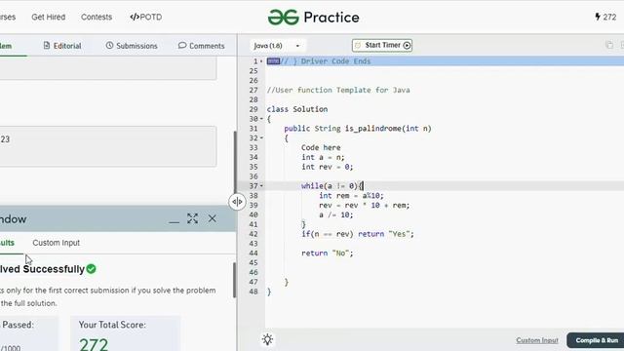Viewport: 624px width, 351px height.
Task: Click the Submissions tab clock icon
Action: [x=109, y=46]
